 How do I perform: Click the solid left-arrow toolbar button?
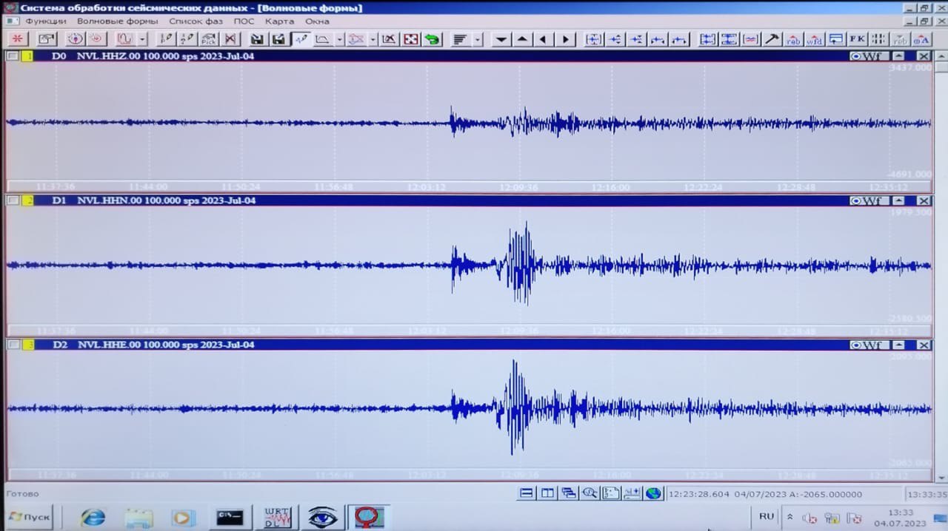(x=544, y=39)
